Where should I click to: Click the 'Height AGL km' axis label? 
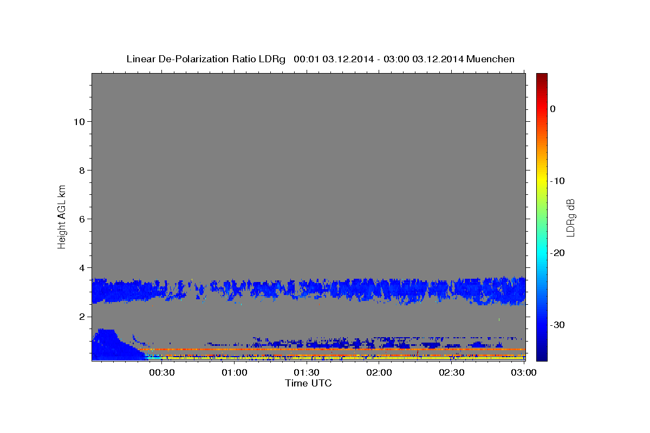point(62,216)
